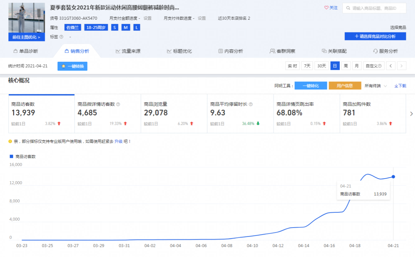Screen dimensions: 415x257
Task: Click the 统计时间 2021-04-21 text
Action: tap(28, 66)
